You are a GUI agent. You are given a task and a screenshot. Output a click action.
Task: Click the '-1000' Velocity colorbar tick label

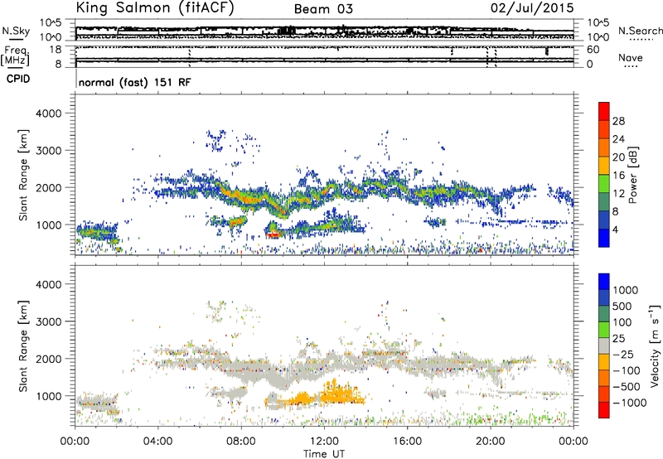click(x=629, y=403)
